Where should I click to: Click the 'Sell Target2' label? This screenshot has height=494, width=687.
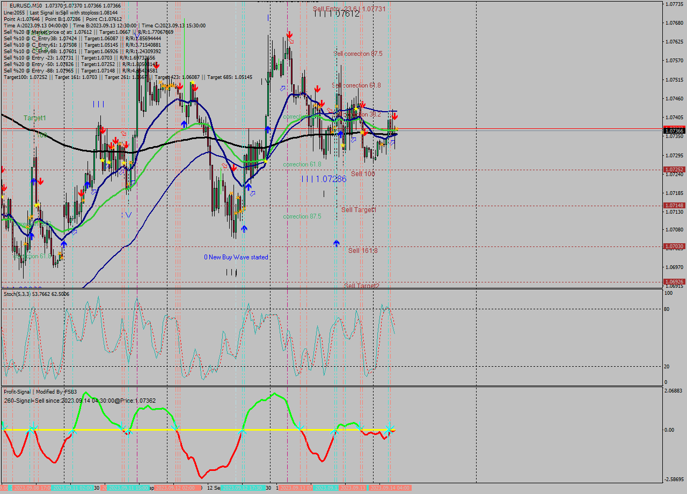pos(362,286)
